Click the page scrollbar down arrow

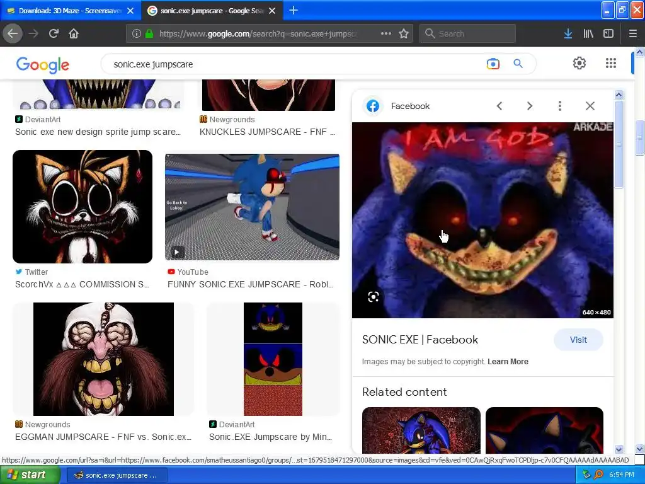(639, 449)
